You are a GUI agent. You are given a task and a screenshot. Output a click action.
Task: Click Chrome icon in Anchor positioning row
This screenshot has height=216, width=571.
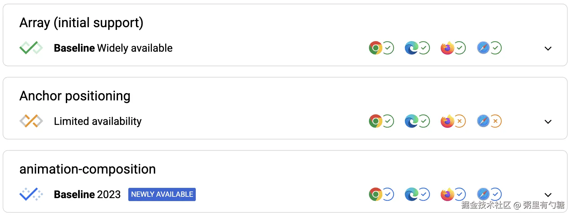point(376,121)
